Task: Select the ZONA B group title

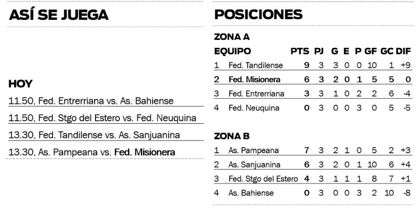Action: tap(231, 136)
